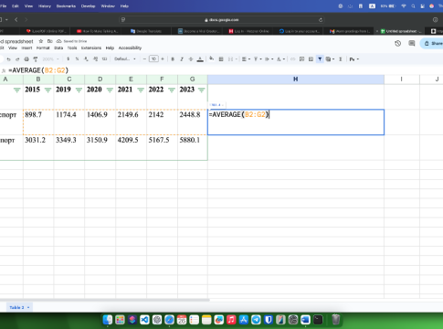Open Telegram from the dock
The height and width of the screenshot is (329, 443).
click(x=256, y=320)
